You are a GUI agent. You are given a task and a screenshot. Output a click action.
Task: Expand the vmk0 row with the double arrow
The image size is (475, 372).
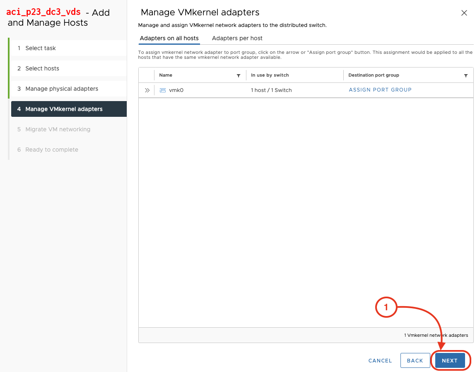[x=147, y=90]
